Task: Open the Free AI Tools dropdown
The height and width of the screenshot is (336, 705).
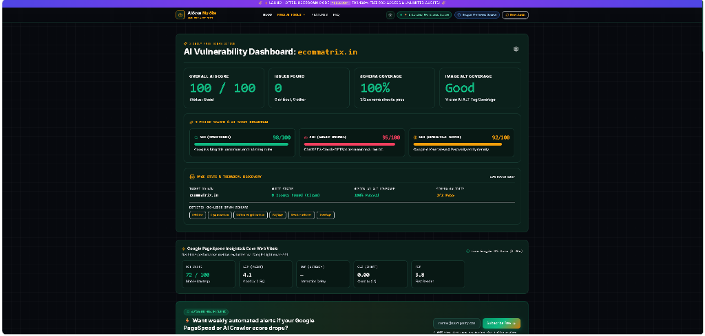Action: 291,15
